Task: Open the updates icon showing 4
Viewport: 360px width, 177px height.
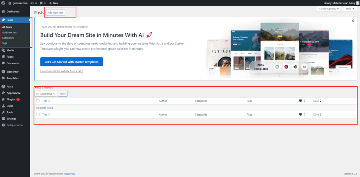Action: tap(32, 3)
